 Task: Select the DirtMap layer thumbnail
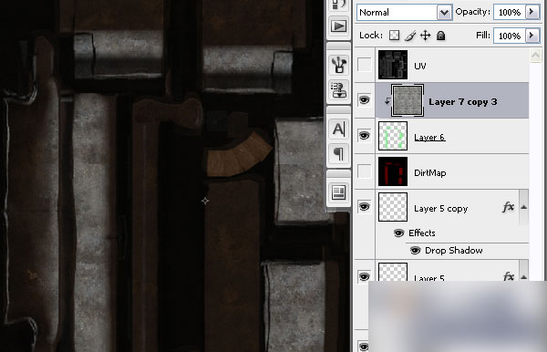pos(393,171)
